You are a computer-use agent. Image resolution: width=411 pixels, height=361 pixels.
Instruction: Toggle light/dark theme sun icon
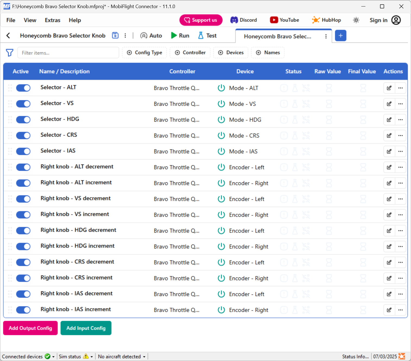click(356, 20)
